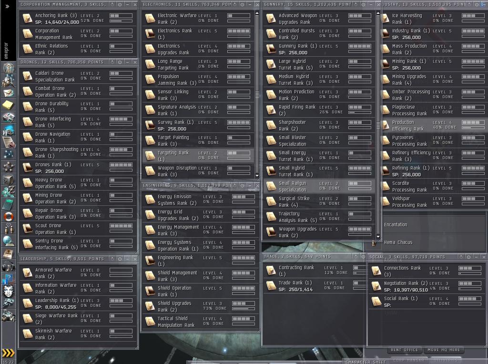Click Leadership Rank skill book icon
The height and width of the screenshot is (364, 488).
tap(27, 303)
